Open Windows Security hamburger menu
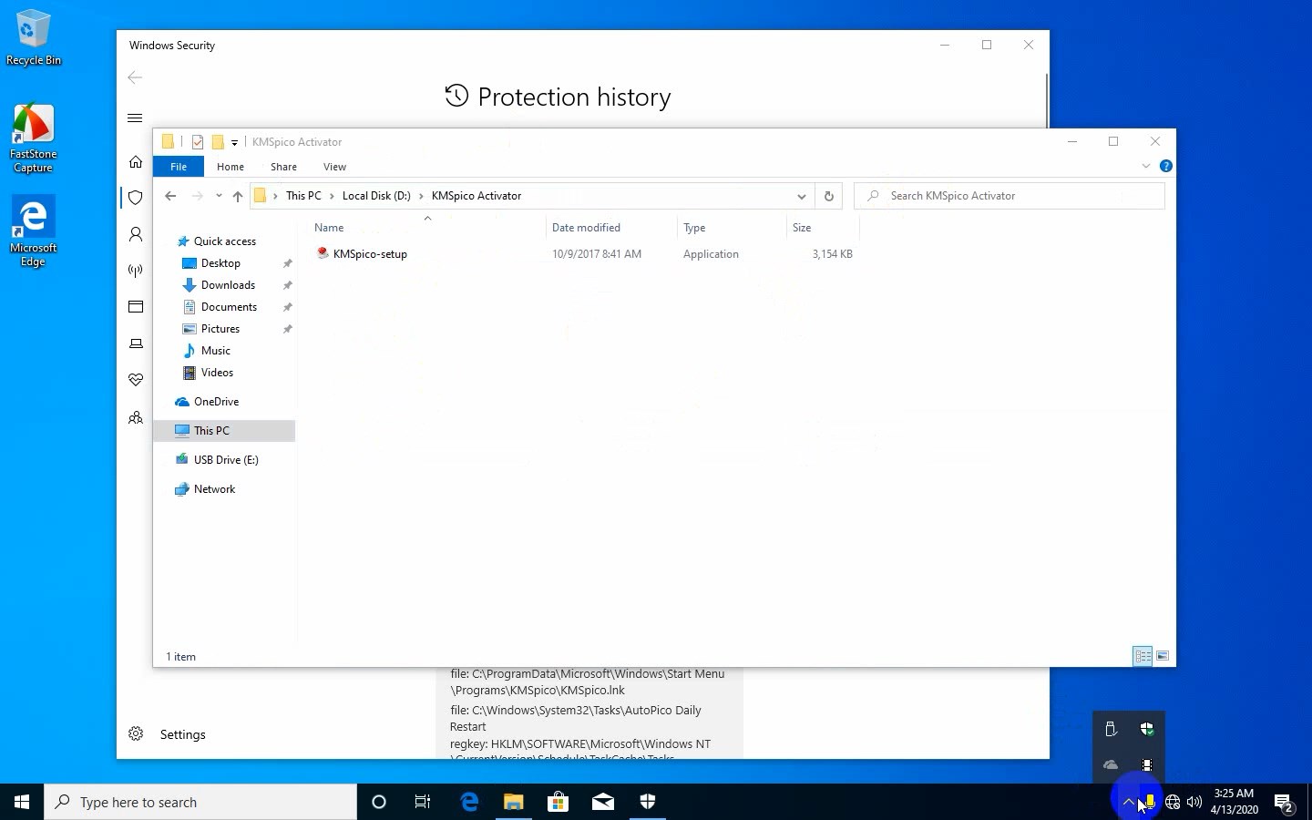The width and height of the screenshot is (1312, 820). (135, 118)
